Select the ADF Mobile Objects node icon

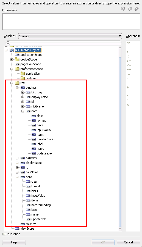12,50
